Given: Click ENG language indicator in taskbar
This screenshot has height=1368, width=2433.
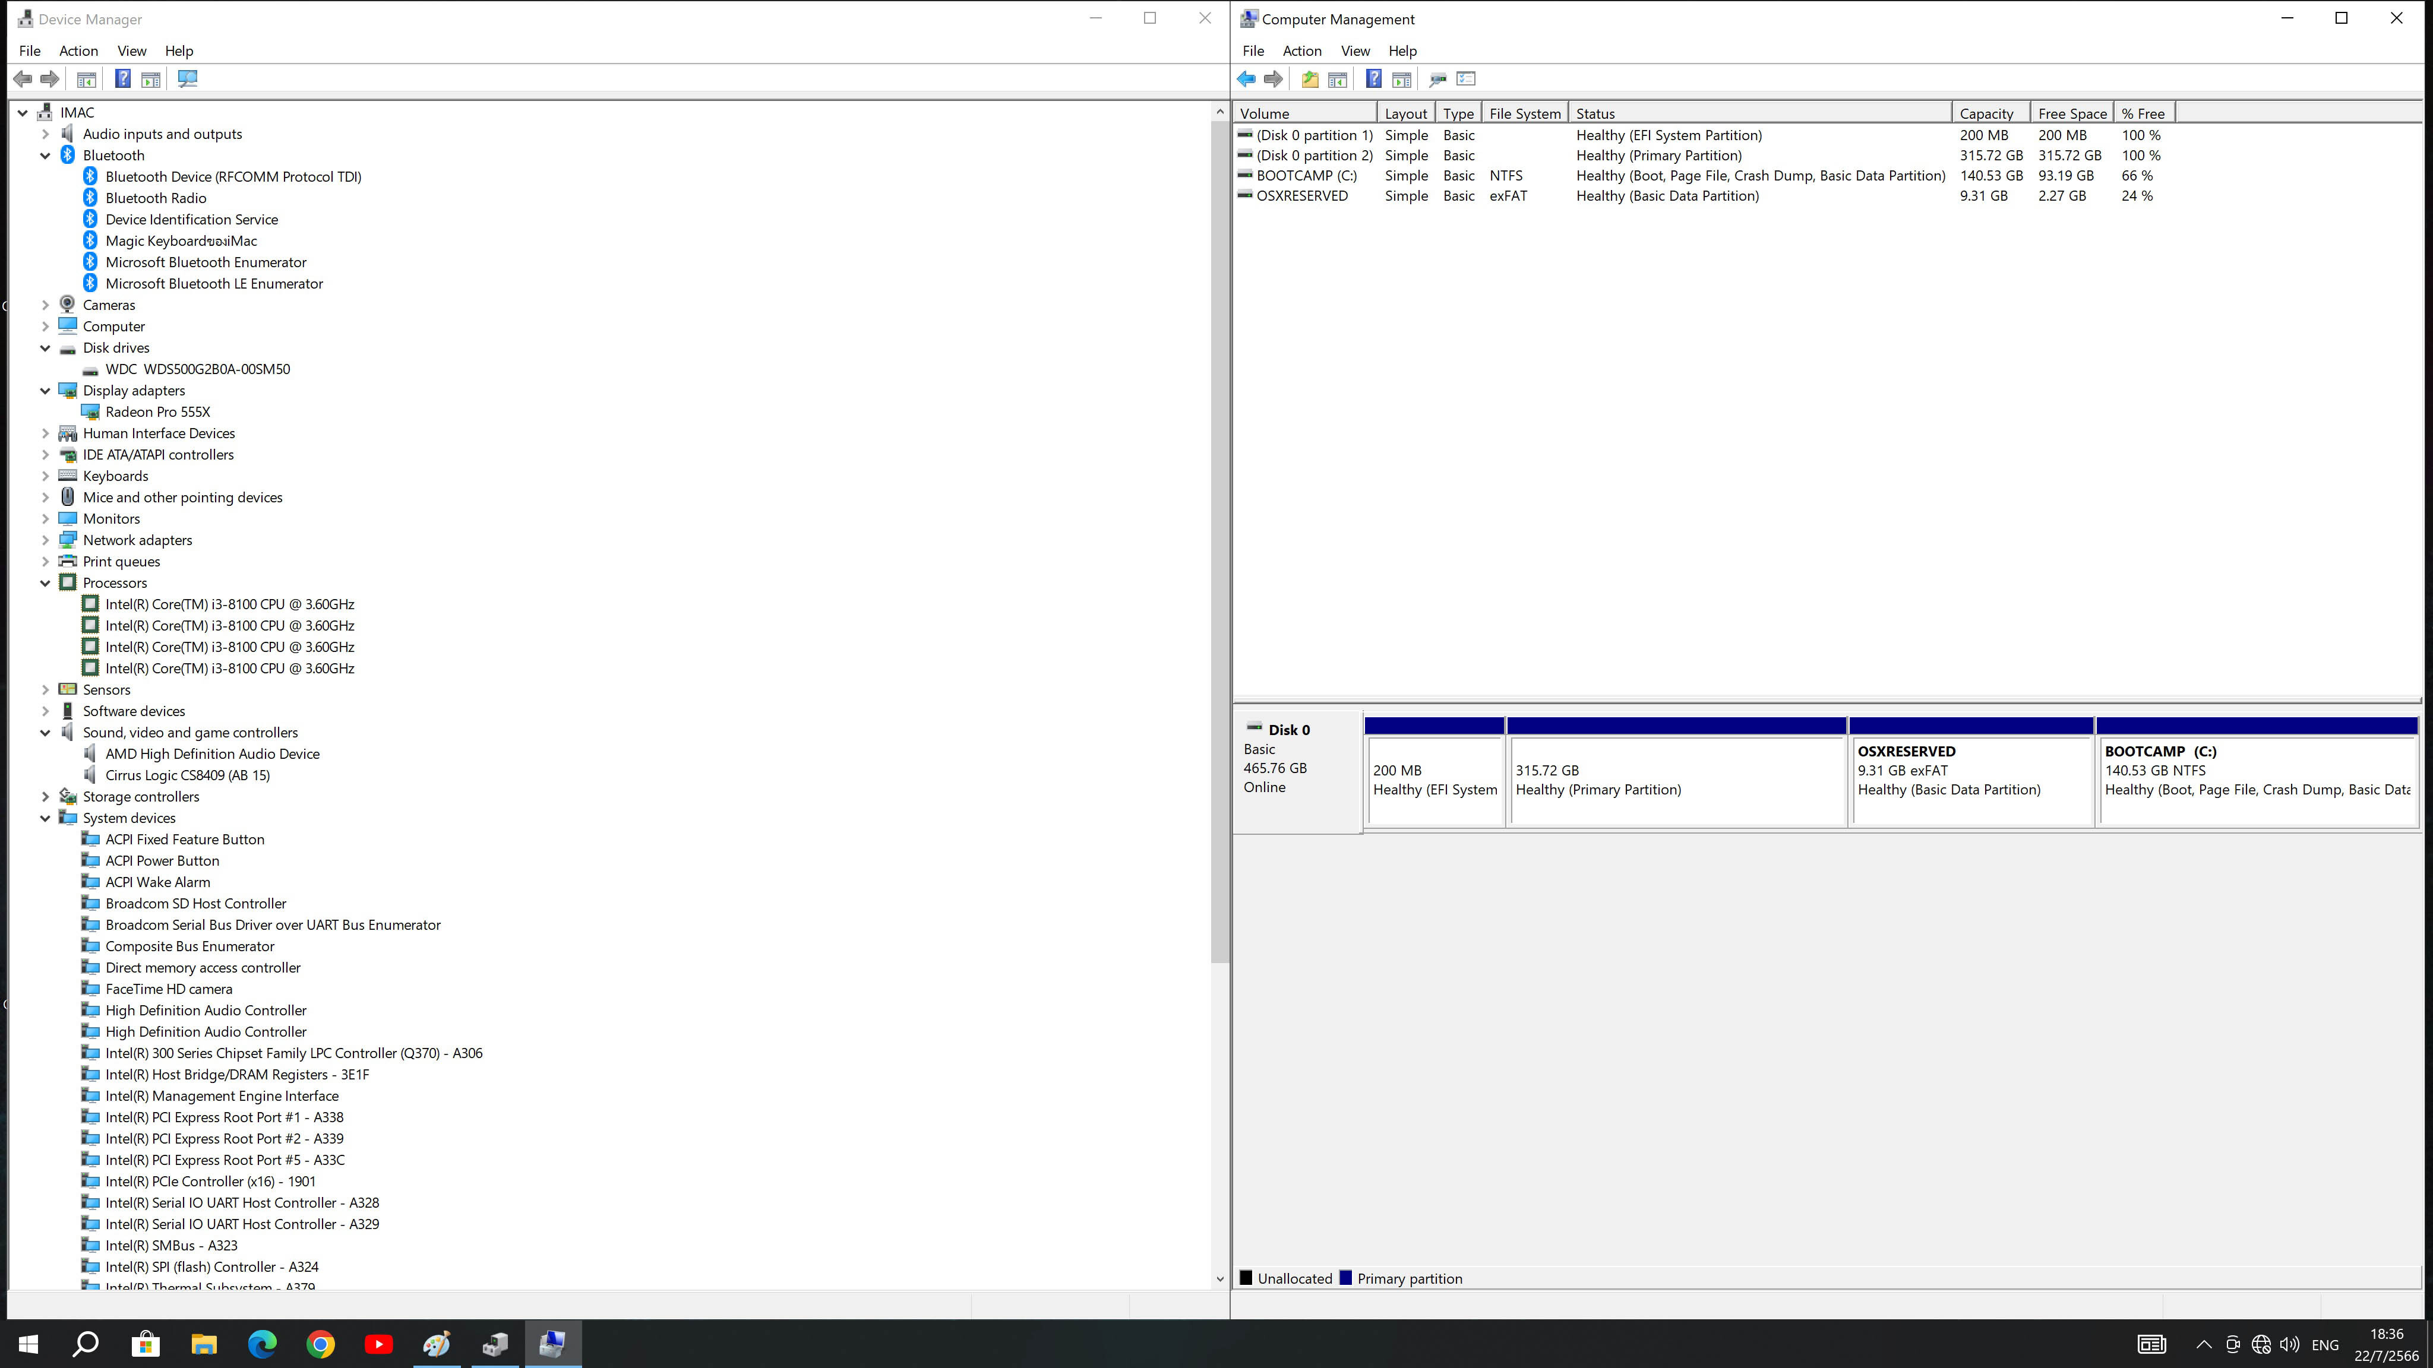Looking at the screenshot, I should pos(2325,1345).
